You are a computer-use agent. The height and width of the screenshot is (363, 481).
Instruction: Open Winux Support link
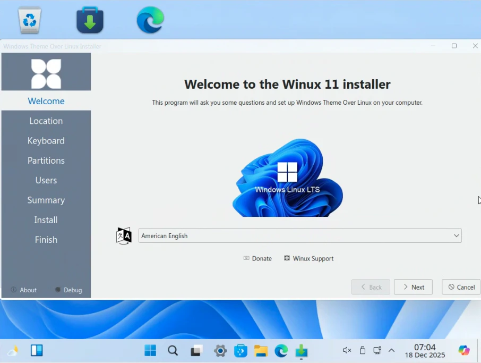(308, 259)
